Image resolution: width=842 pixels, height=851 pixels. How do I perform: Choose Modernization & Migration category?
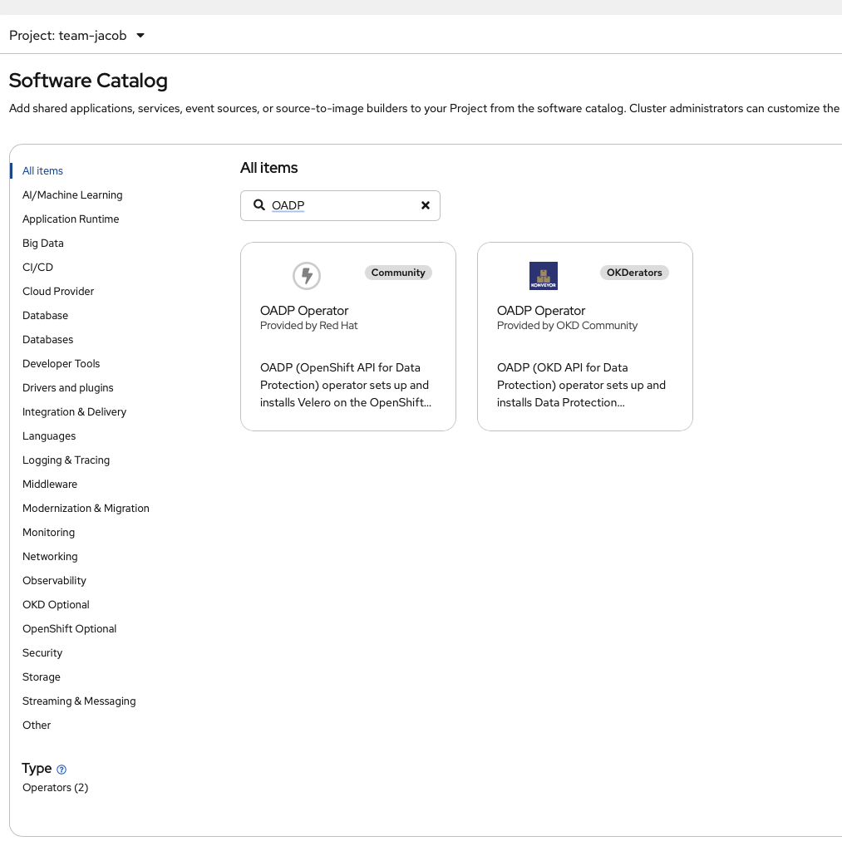[x=86, y=508]
